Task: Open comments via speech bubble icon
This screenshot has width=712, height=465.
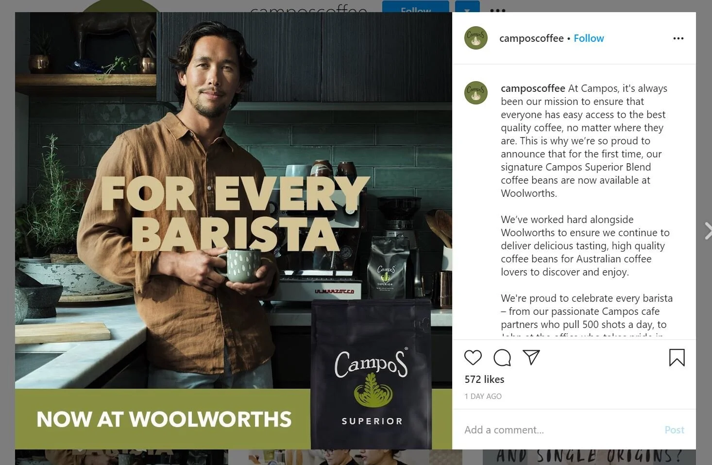Action: pos(502,358)
